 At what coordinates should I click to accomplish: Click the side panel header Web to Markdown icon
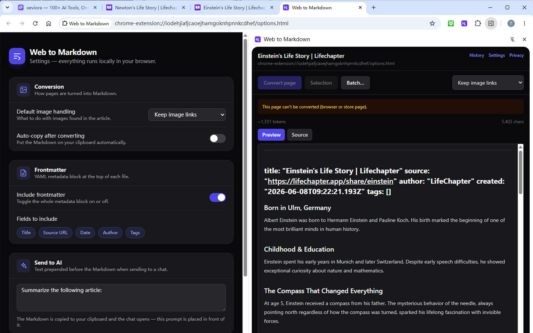pos(257,39)
